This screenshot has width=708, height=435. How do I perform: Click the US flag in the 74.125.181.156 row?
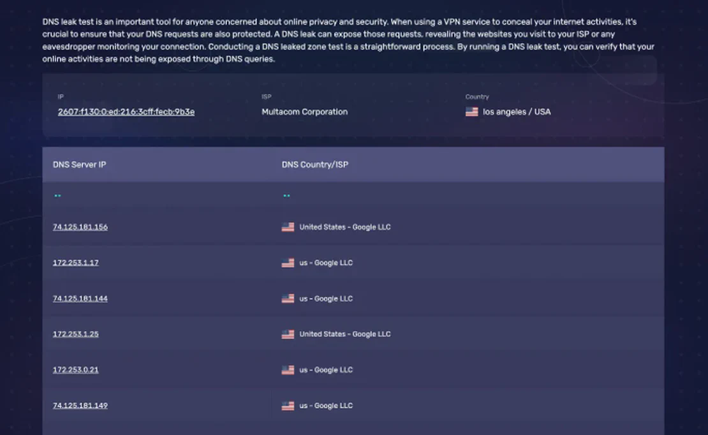288,227
